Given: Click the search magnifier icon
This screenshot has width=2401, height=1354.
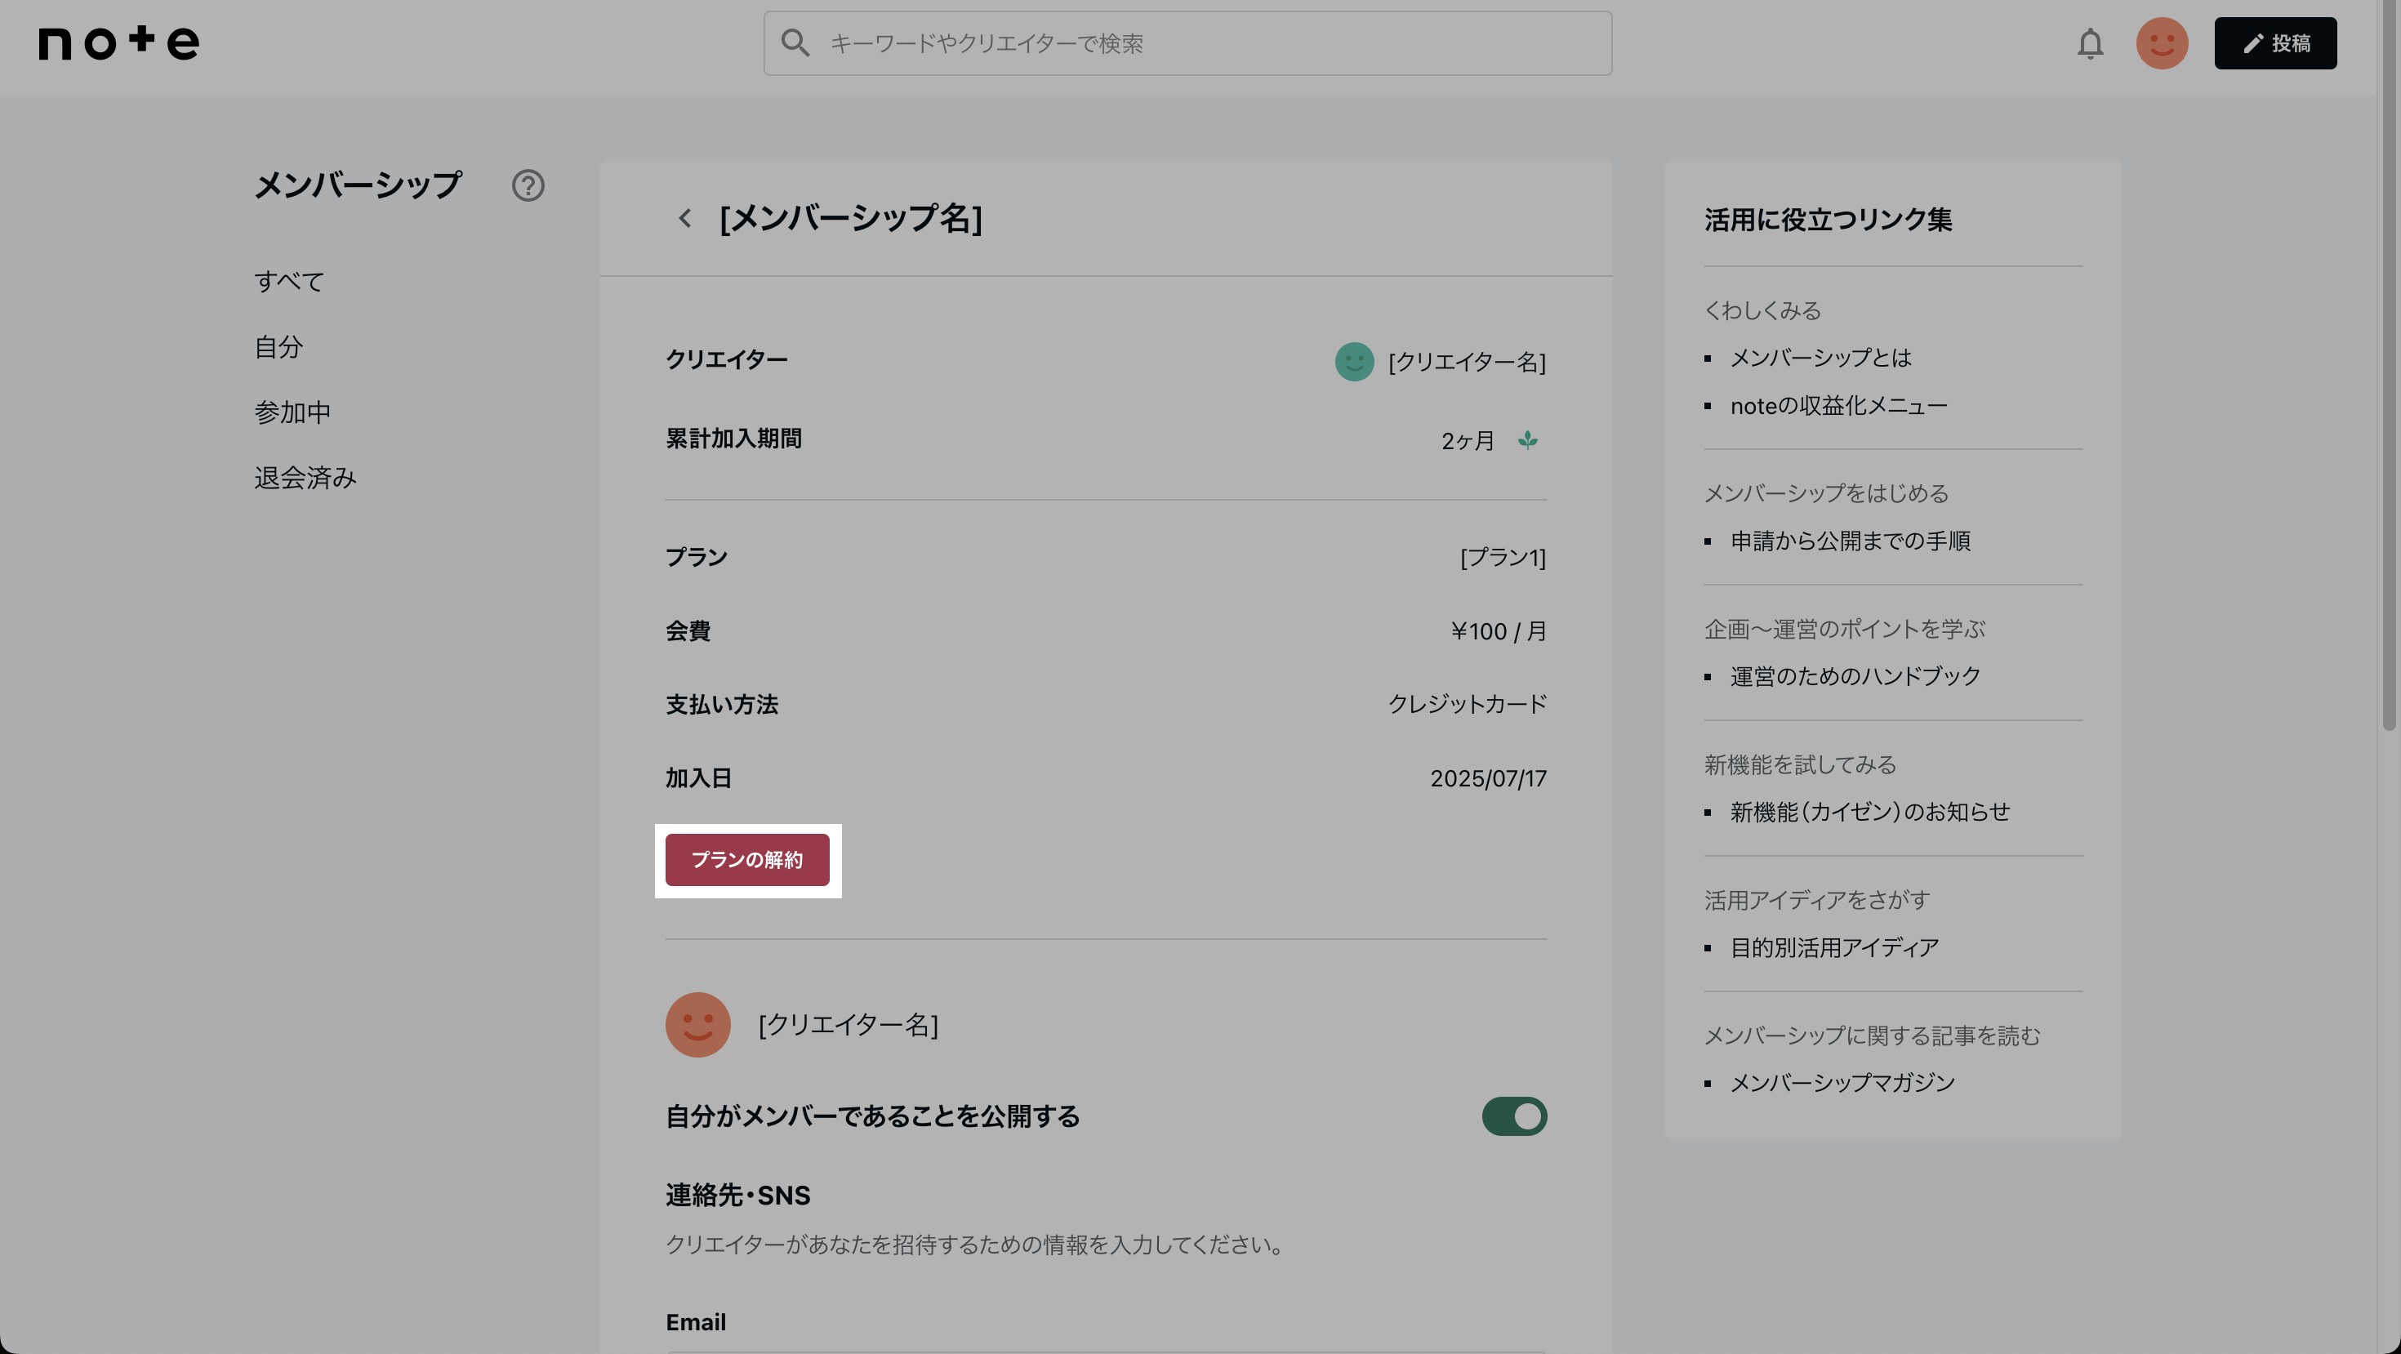Looking at the screenshot, I should [x=795, y=42].
